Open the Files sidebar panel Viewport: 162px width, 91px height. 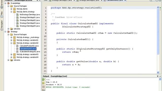click(2, 14)
